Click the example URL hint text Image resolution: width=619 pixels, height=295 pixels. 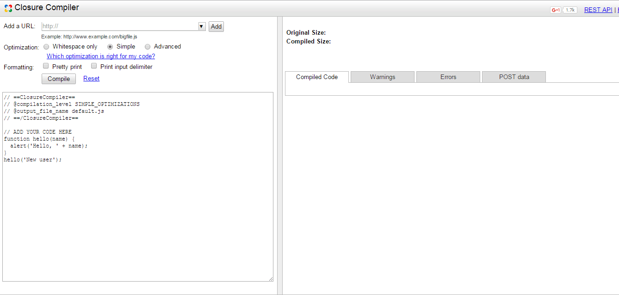89,37
